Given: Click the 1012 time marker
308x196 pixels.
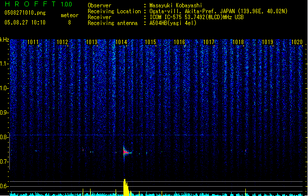Looking at the screenshot, I should click(x=62, y=42).
